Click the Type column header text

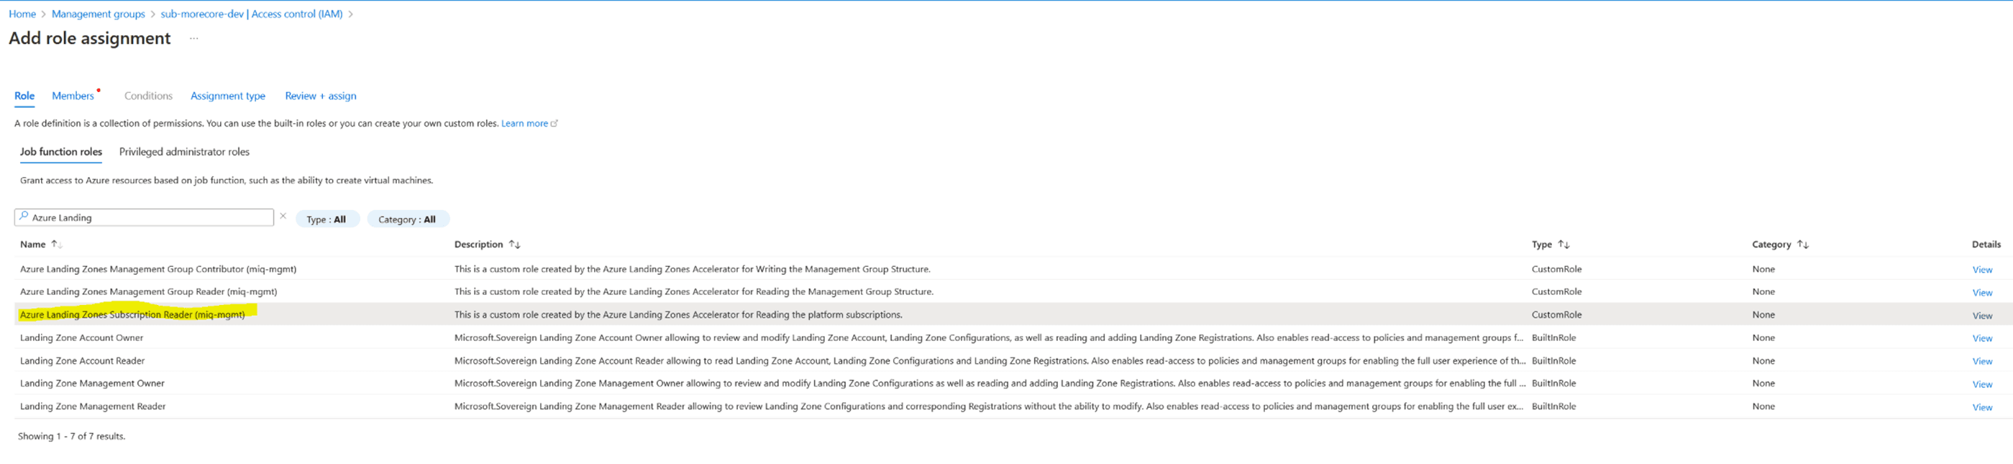[1541, 245]
